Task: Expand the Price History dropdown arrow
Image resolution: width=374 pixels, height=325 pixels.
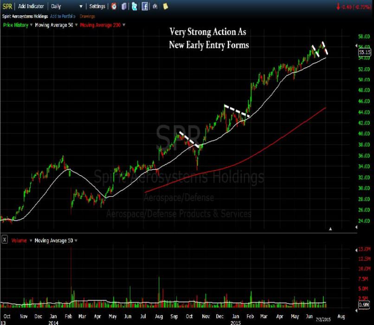Action: pyautogui.click(x=31, y=25)
